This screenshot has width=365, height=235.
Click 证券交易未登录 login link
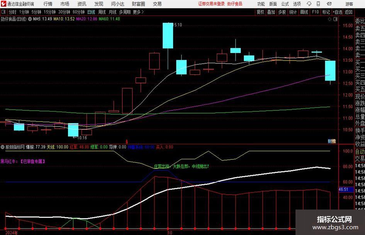point(211,4)
